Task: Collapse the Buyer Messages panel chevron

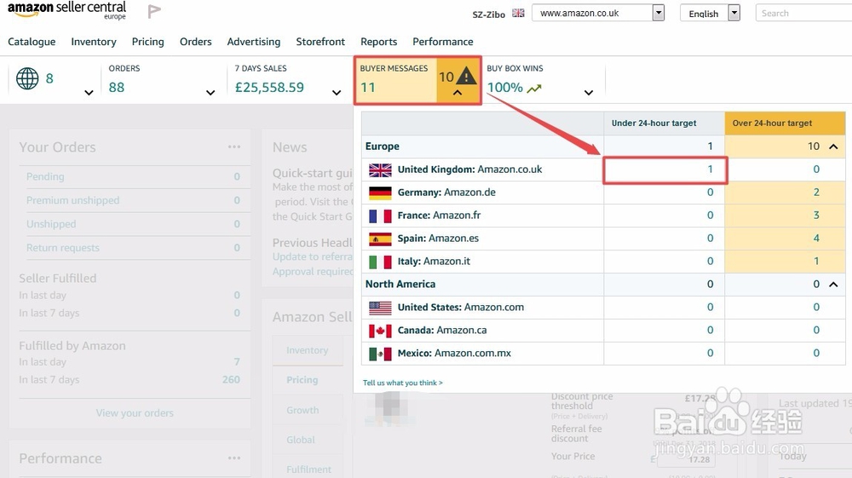Action: pos(458,93)
